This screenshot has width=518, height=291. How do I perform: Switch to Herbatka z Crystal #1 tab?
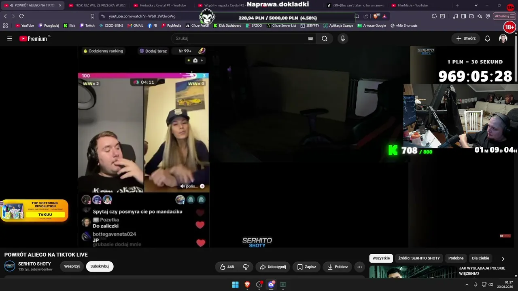click(162, 5)
